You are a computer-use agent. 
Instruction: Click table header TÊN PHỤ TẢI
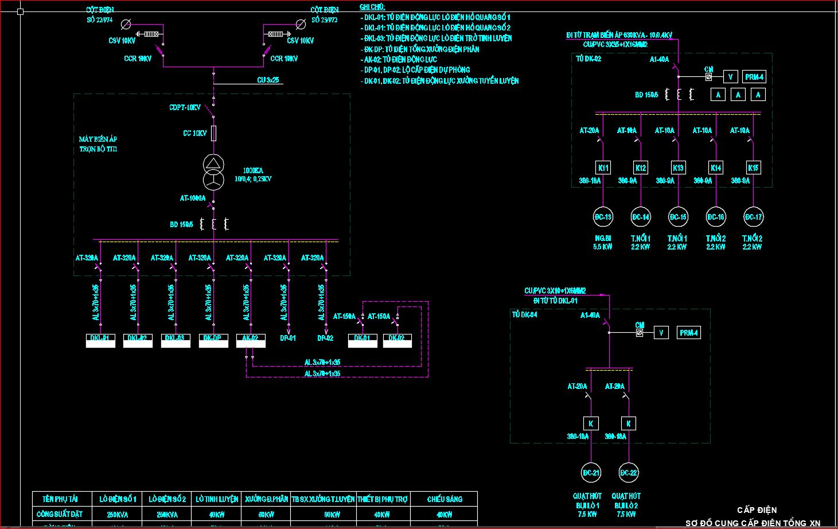click(x=60, y=499)
